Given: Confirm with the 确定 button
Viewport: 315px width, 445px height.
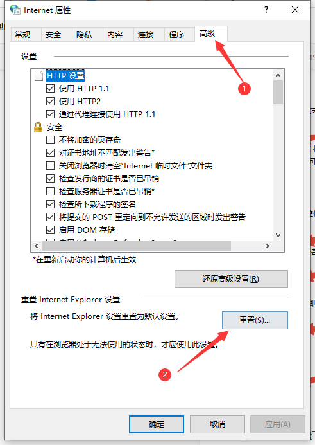Looking at the screenshot, I should [157, 424].
